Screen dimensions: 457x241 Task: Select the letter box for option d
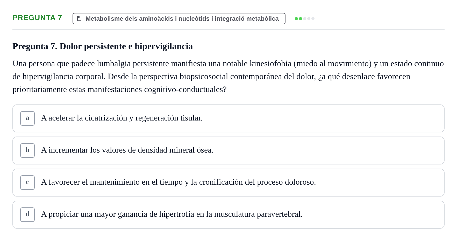click(x=27, y=215)
